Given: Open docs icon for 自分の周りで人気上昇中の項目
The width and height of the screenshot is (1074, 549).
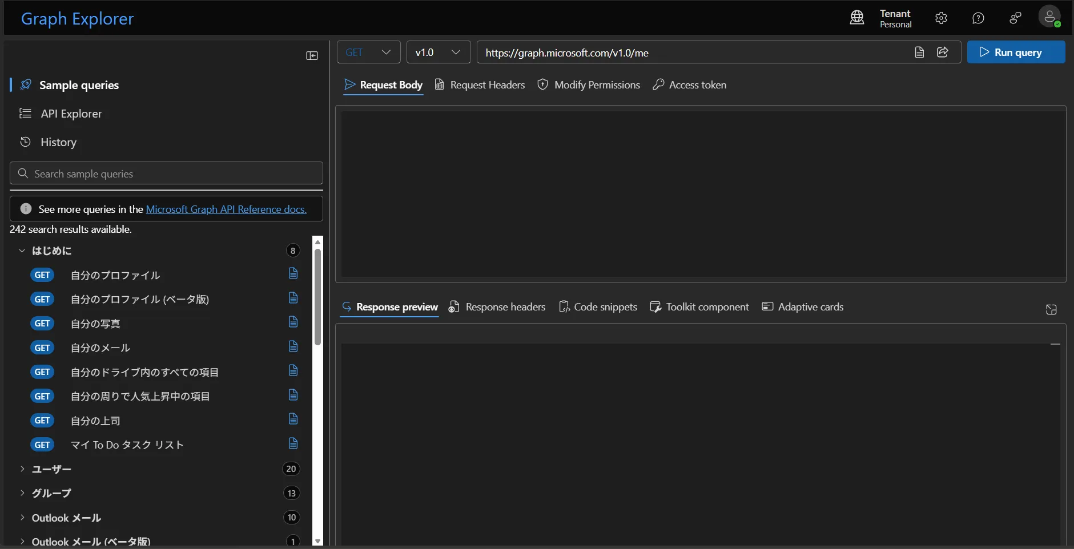Looking at the screenshot, I should tap(293, 395).
